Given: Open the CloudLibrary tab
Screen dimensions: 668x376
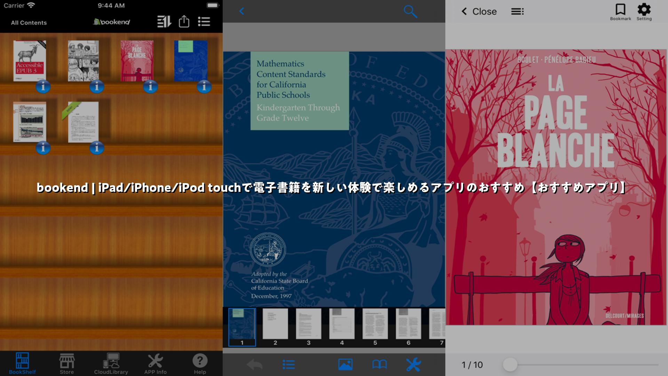Looking at the screenshot, I should click(111, 363).
